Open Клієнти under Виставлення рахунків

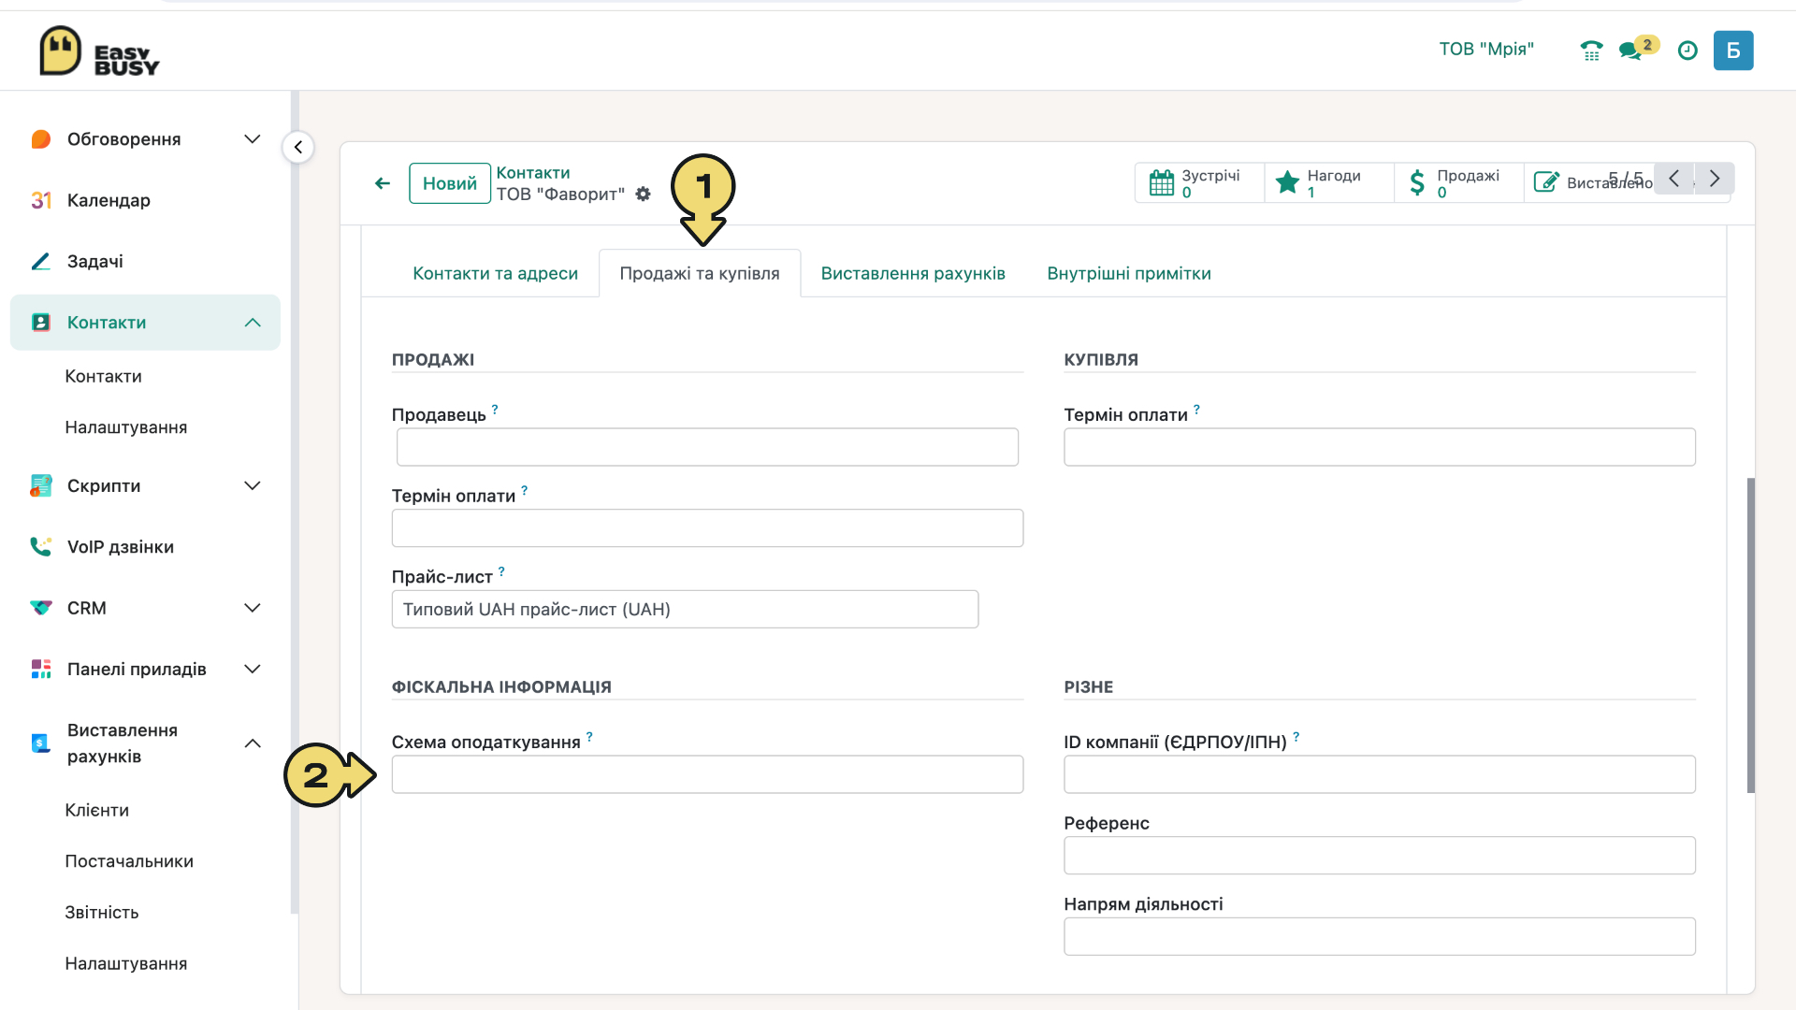coord(97,810)
